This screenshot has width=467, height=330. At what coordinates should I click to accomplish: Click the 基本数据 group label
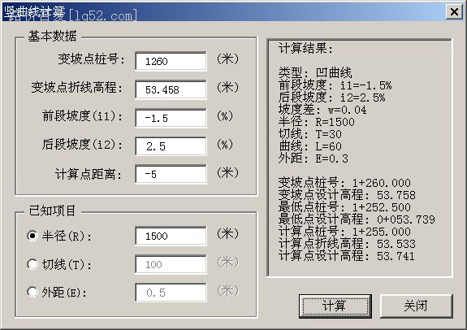point(52,37)
